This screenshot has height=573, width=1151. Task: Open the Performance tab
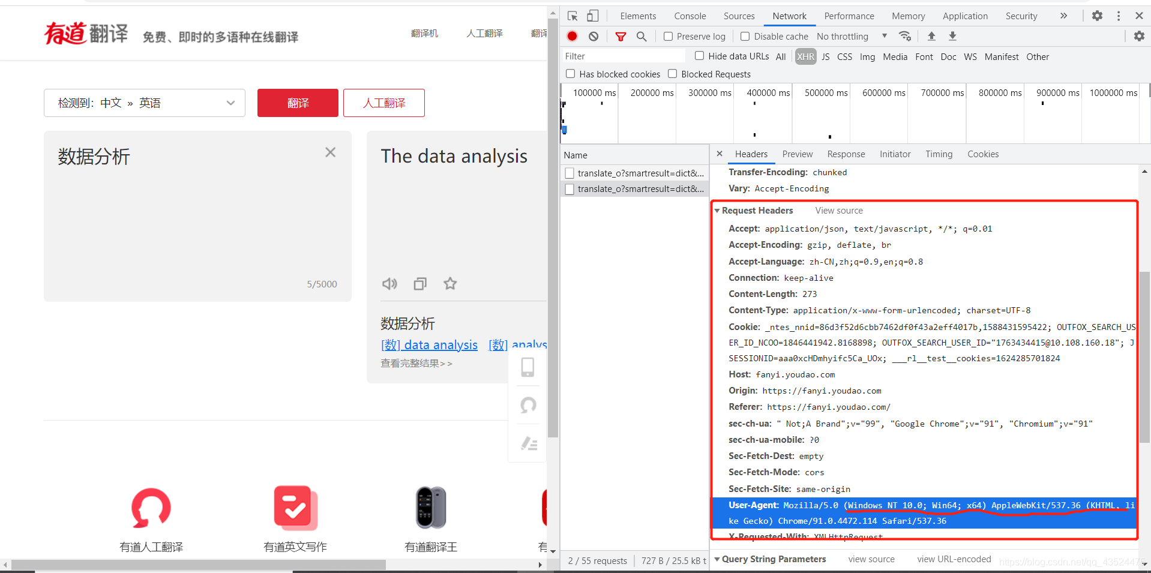click(849, 16)
